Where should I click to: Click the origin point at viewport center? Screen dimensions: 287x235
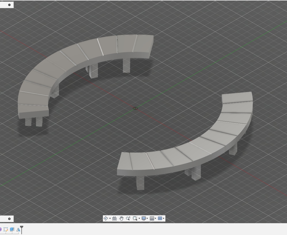135,108
